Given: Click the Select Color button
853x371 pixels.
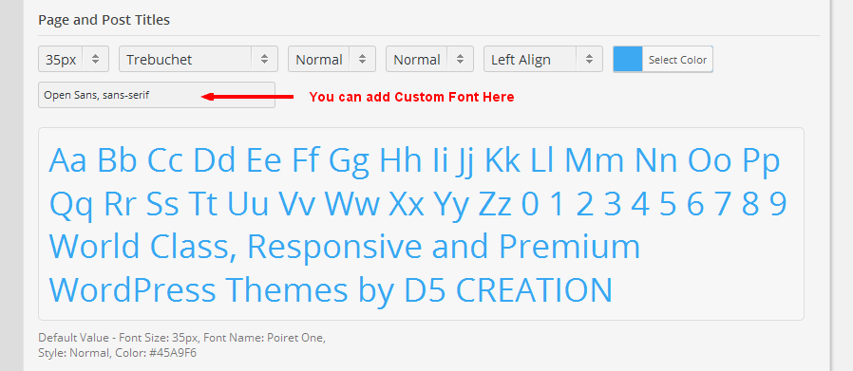Looking at the screenshot, I should click(x=677, y=60).
